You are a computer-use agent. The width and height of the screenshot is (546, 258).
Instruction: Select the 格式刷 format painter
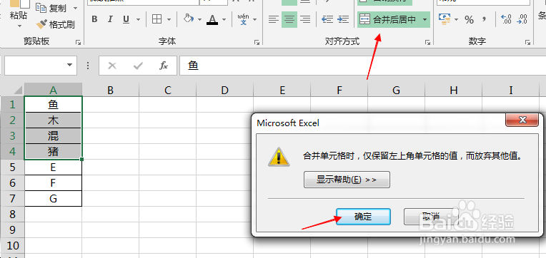tap(56, 24)
